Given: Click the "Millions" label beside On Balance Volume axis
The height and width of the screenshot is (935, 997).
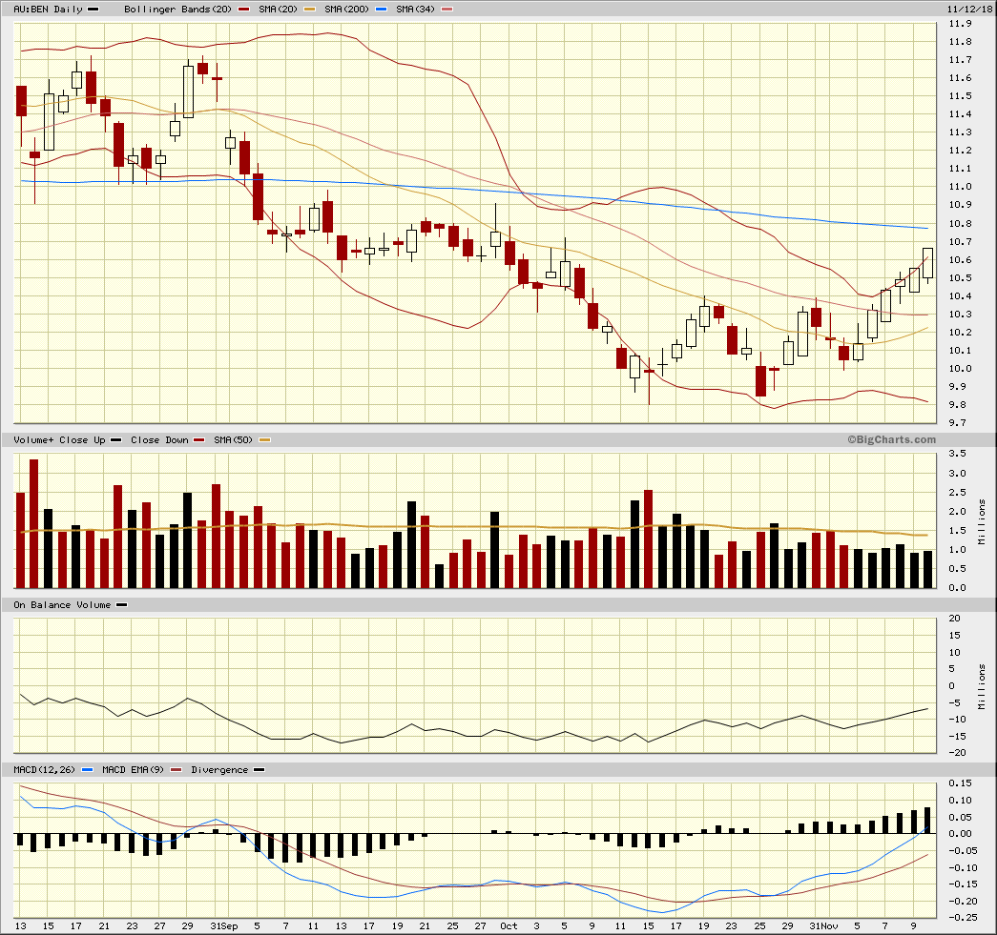Looking at the screenshot, I should click(983, 686).
